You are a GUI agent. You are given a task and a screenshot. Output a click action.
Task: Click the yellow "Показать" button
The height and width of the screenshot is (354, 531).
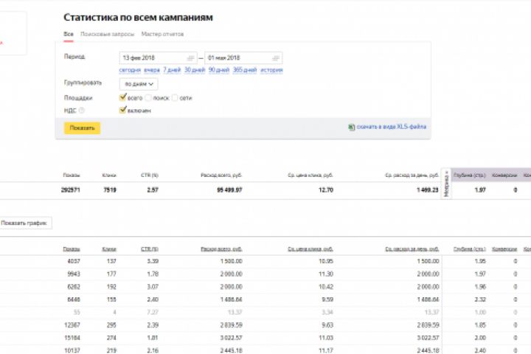(83, 128)
